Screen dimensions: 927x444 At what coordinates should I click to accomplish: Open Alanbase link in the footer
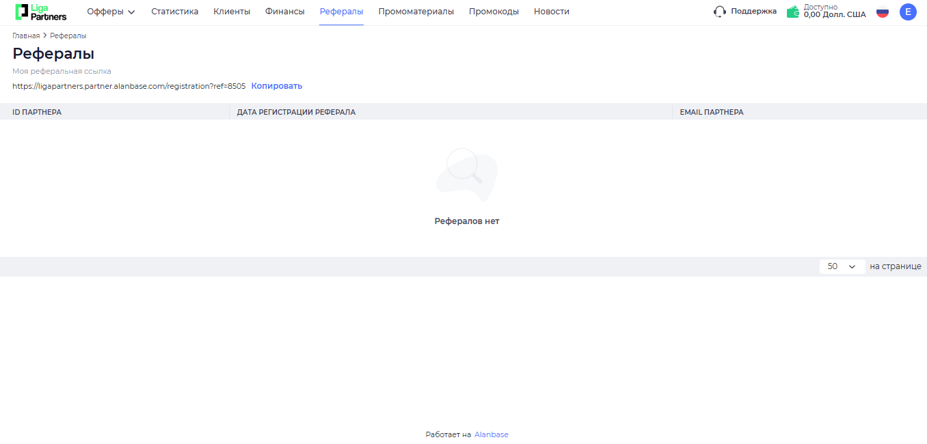[x=492, y=434]
